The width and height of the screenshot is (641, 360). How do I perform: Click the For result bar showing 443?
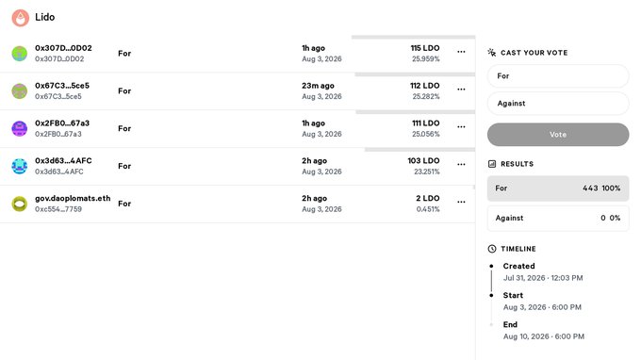[558, 188]
